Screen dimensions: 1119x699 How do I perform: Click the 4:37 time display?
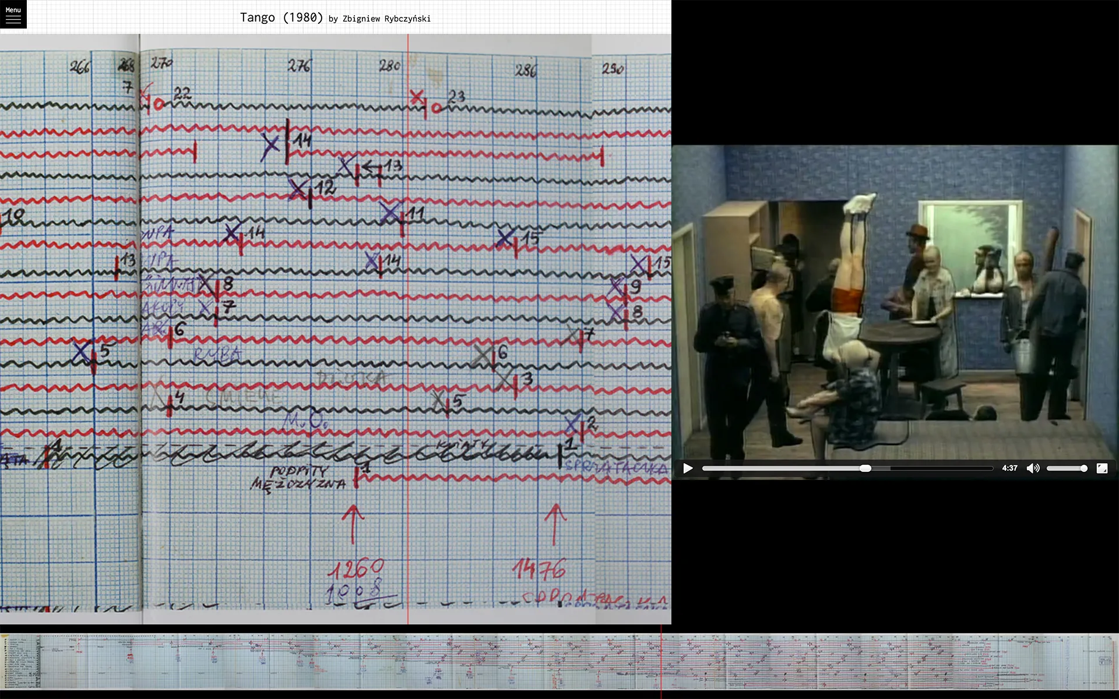(1009, 468)
